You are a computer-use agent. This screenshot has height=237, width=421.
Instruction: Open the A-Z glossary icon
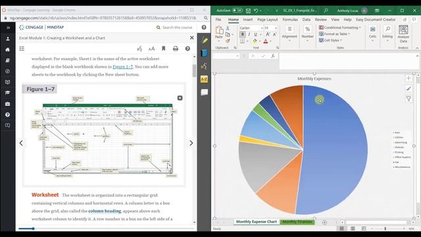point(204,79)
